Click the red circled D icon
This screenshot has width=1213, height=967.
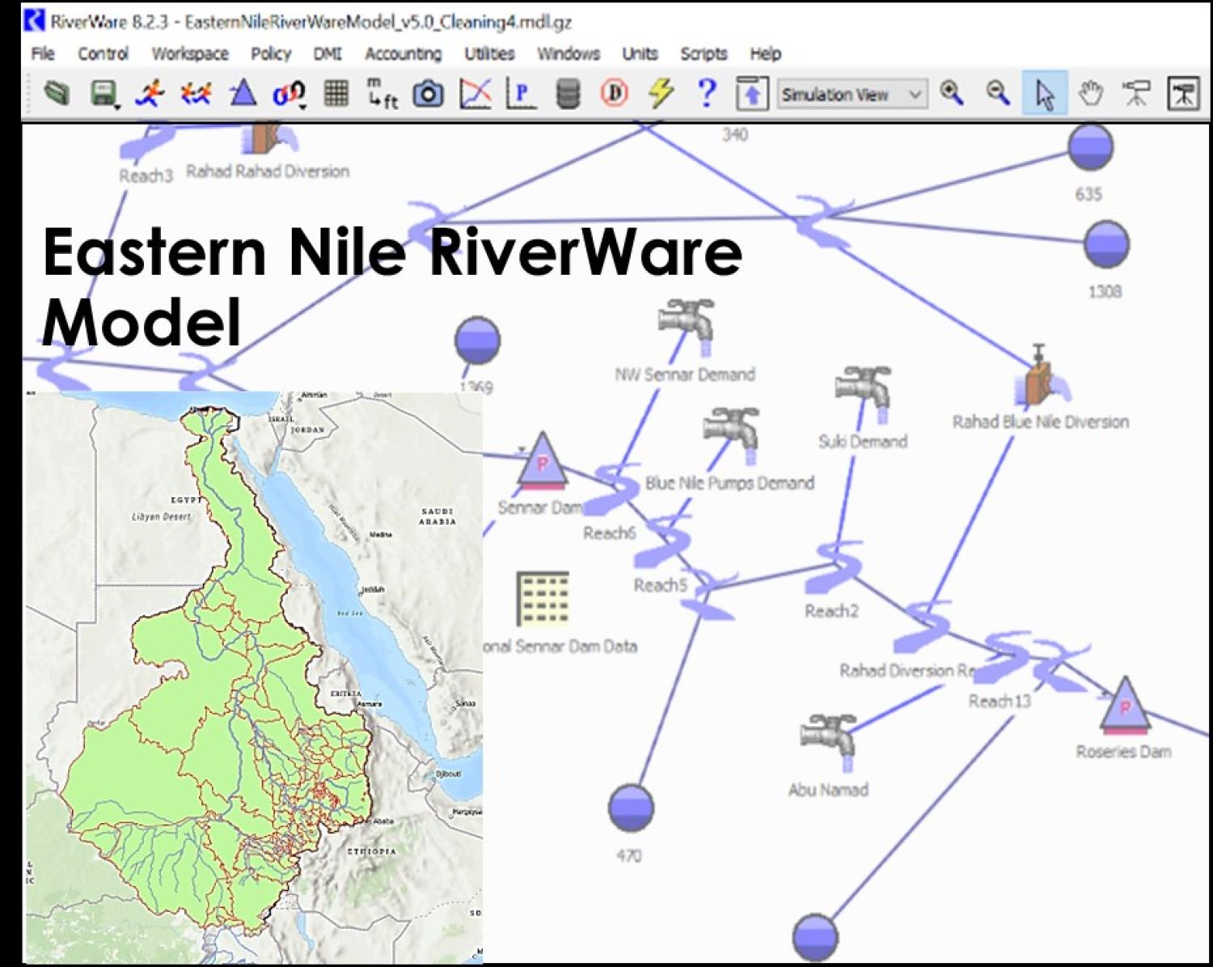click(x=614, y=94)
